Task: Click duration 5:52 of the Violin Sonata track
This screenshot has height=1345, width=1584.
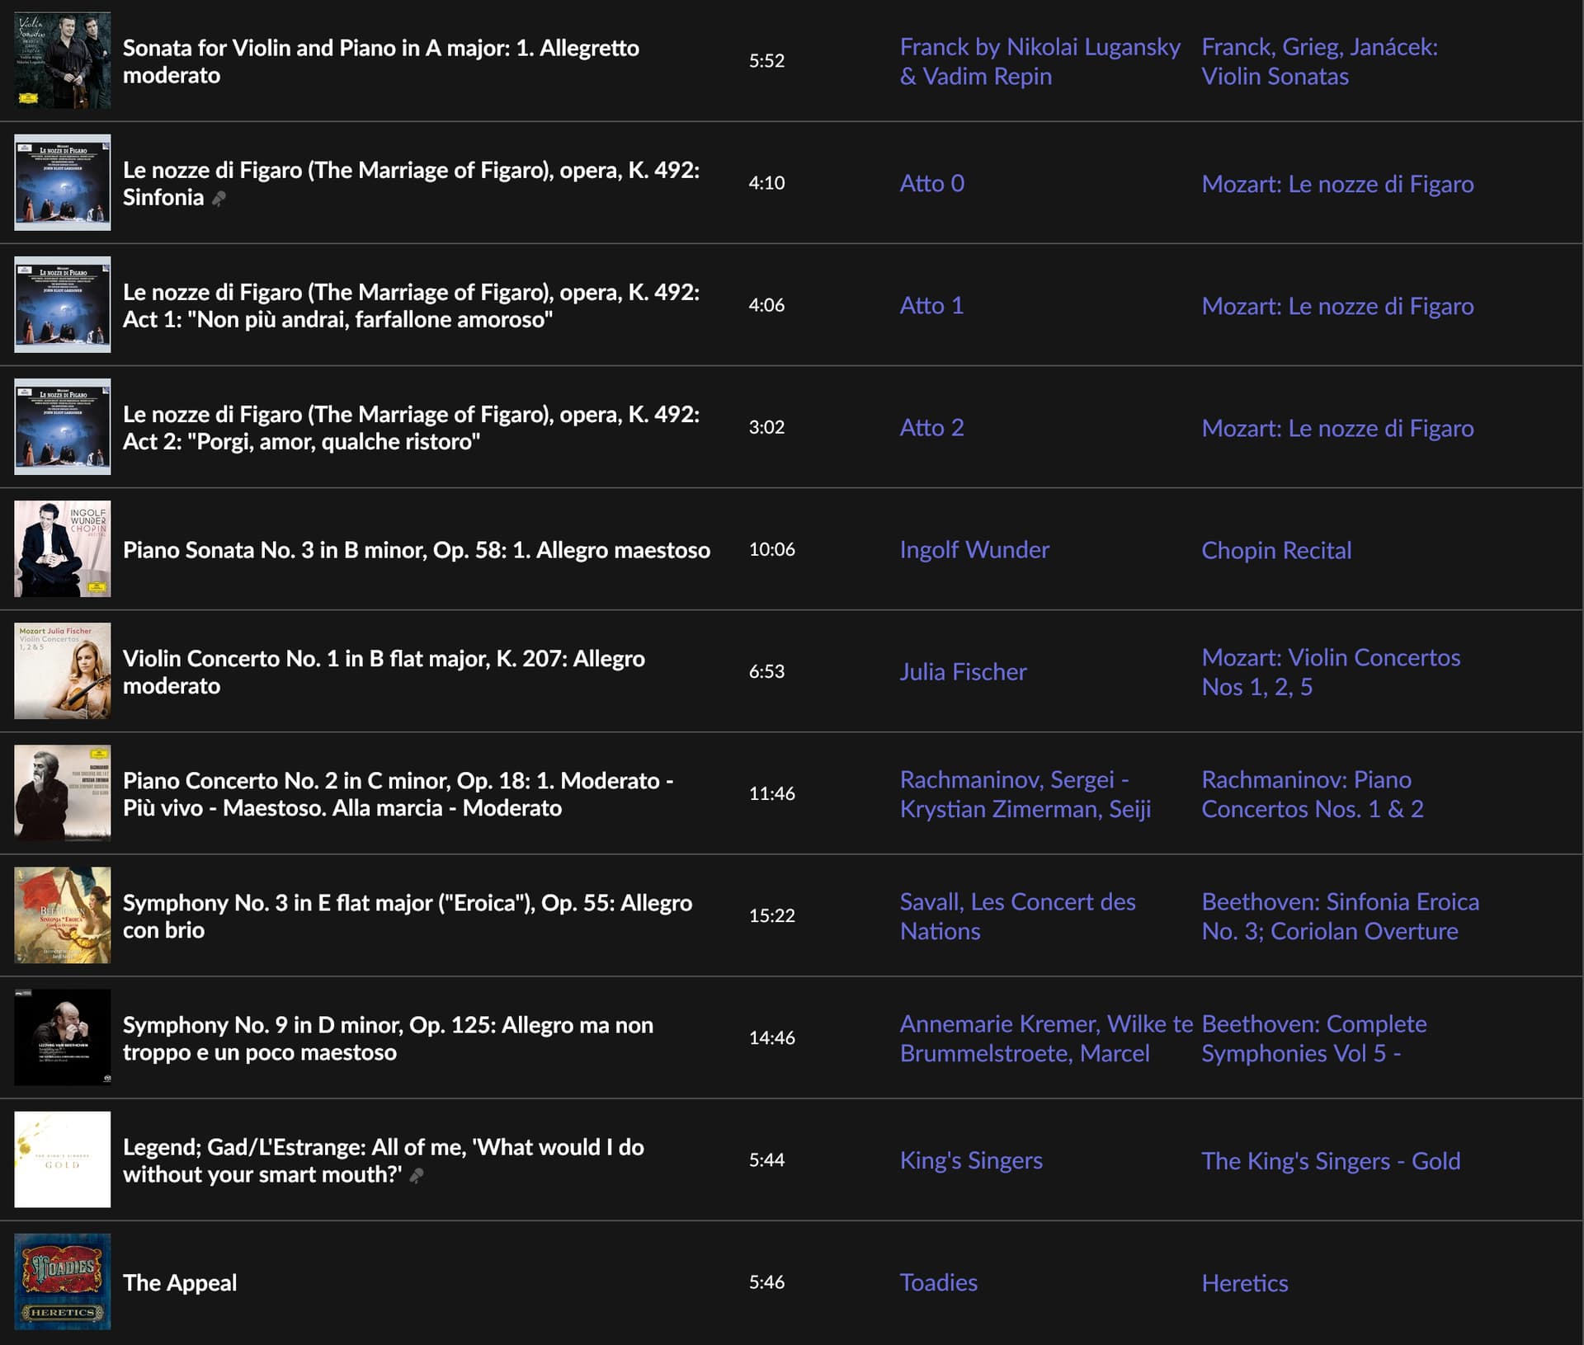Action: point(766,60)
